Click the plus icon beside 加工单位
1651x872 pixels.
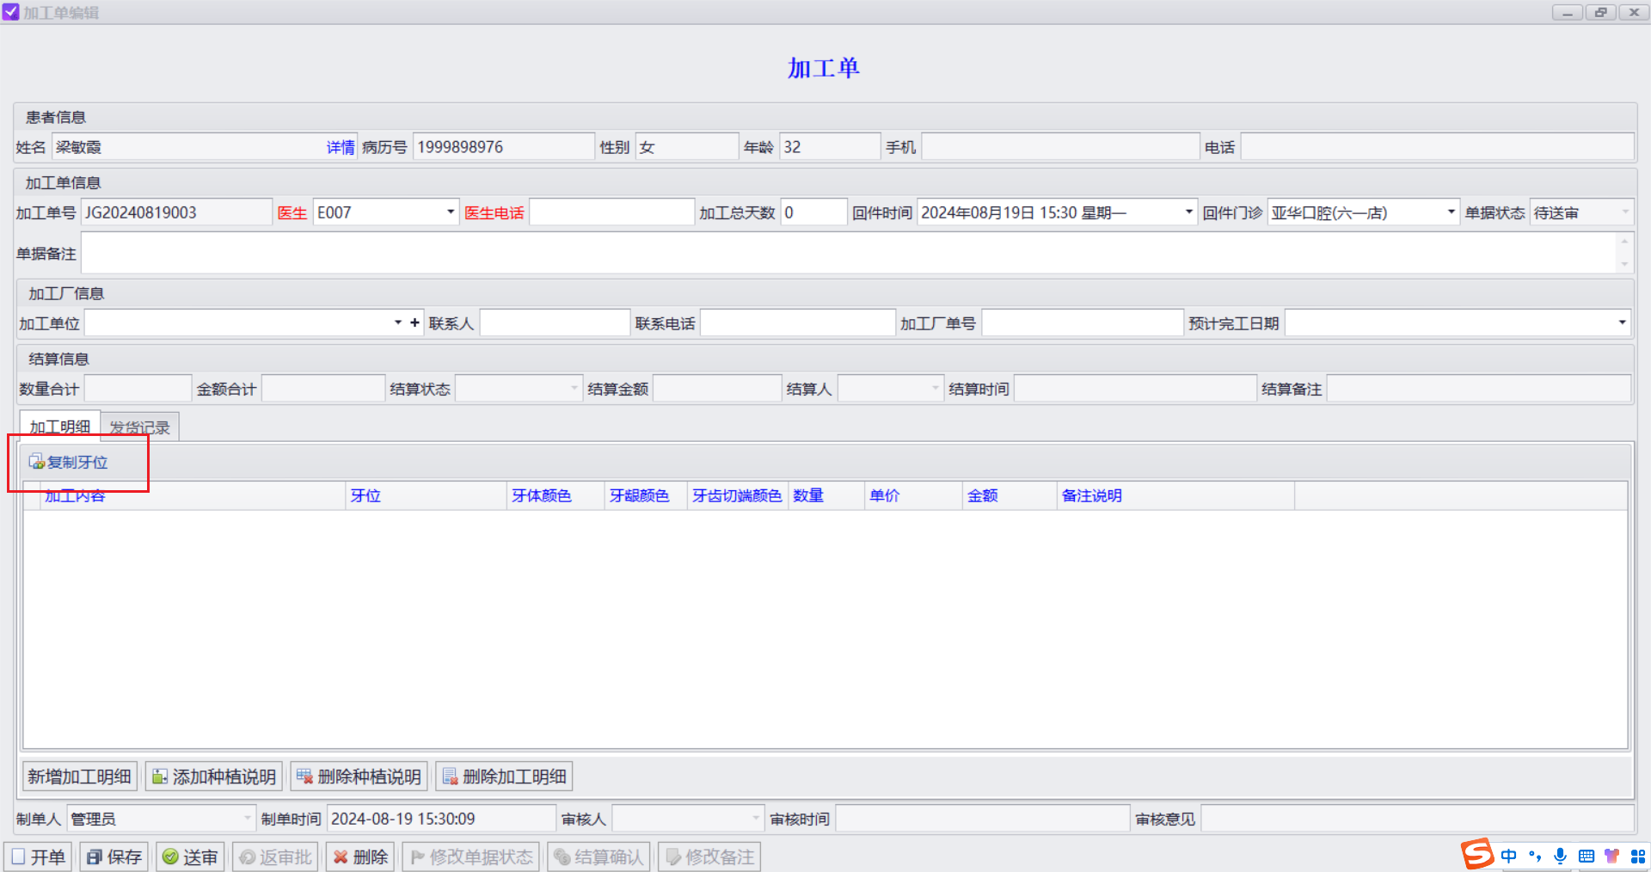pyautogui.click(x=414, y=322)
